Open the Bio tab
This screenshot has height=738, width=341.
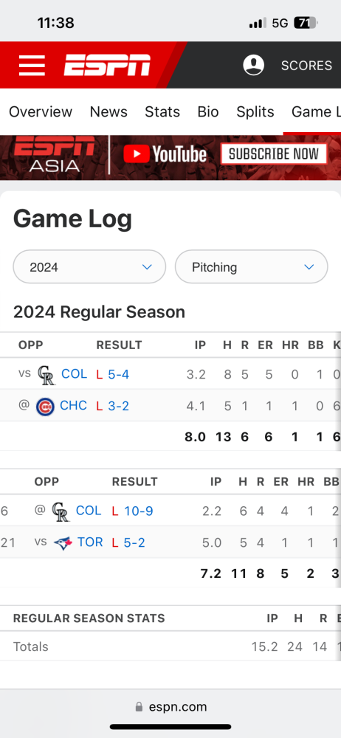point(208,111)
